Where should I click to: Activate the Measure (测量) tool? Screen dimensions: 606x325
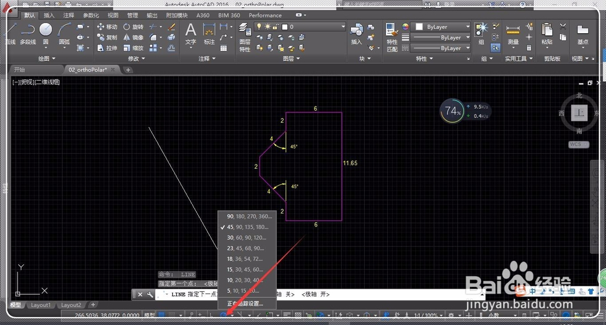pos(513,34)
